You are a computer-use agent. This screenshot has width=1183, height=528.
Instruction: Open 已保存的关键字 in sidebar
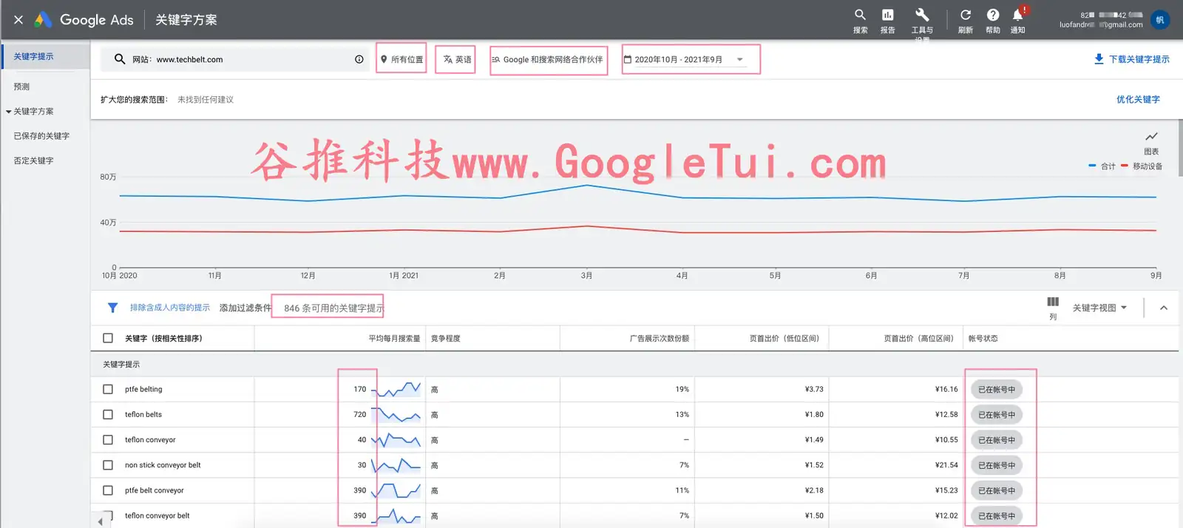[x=41, y=136]
